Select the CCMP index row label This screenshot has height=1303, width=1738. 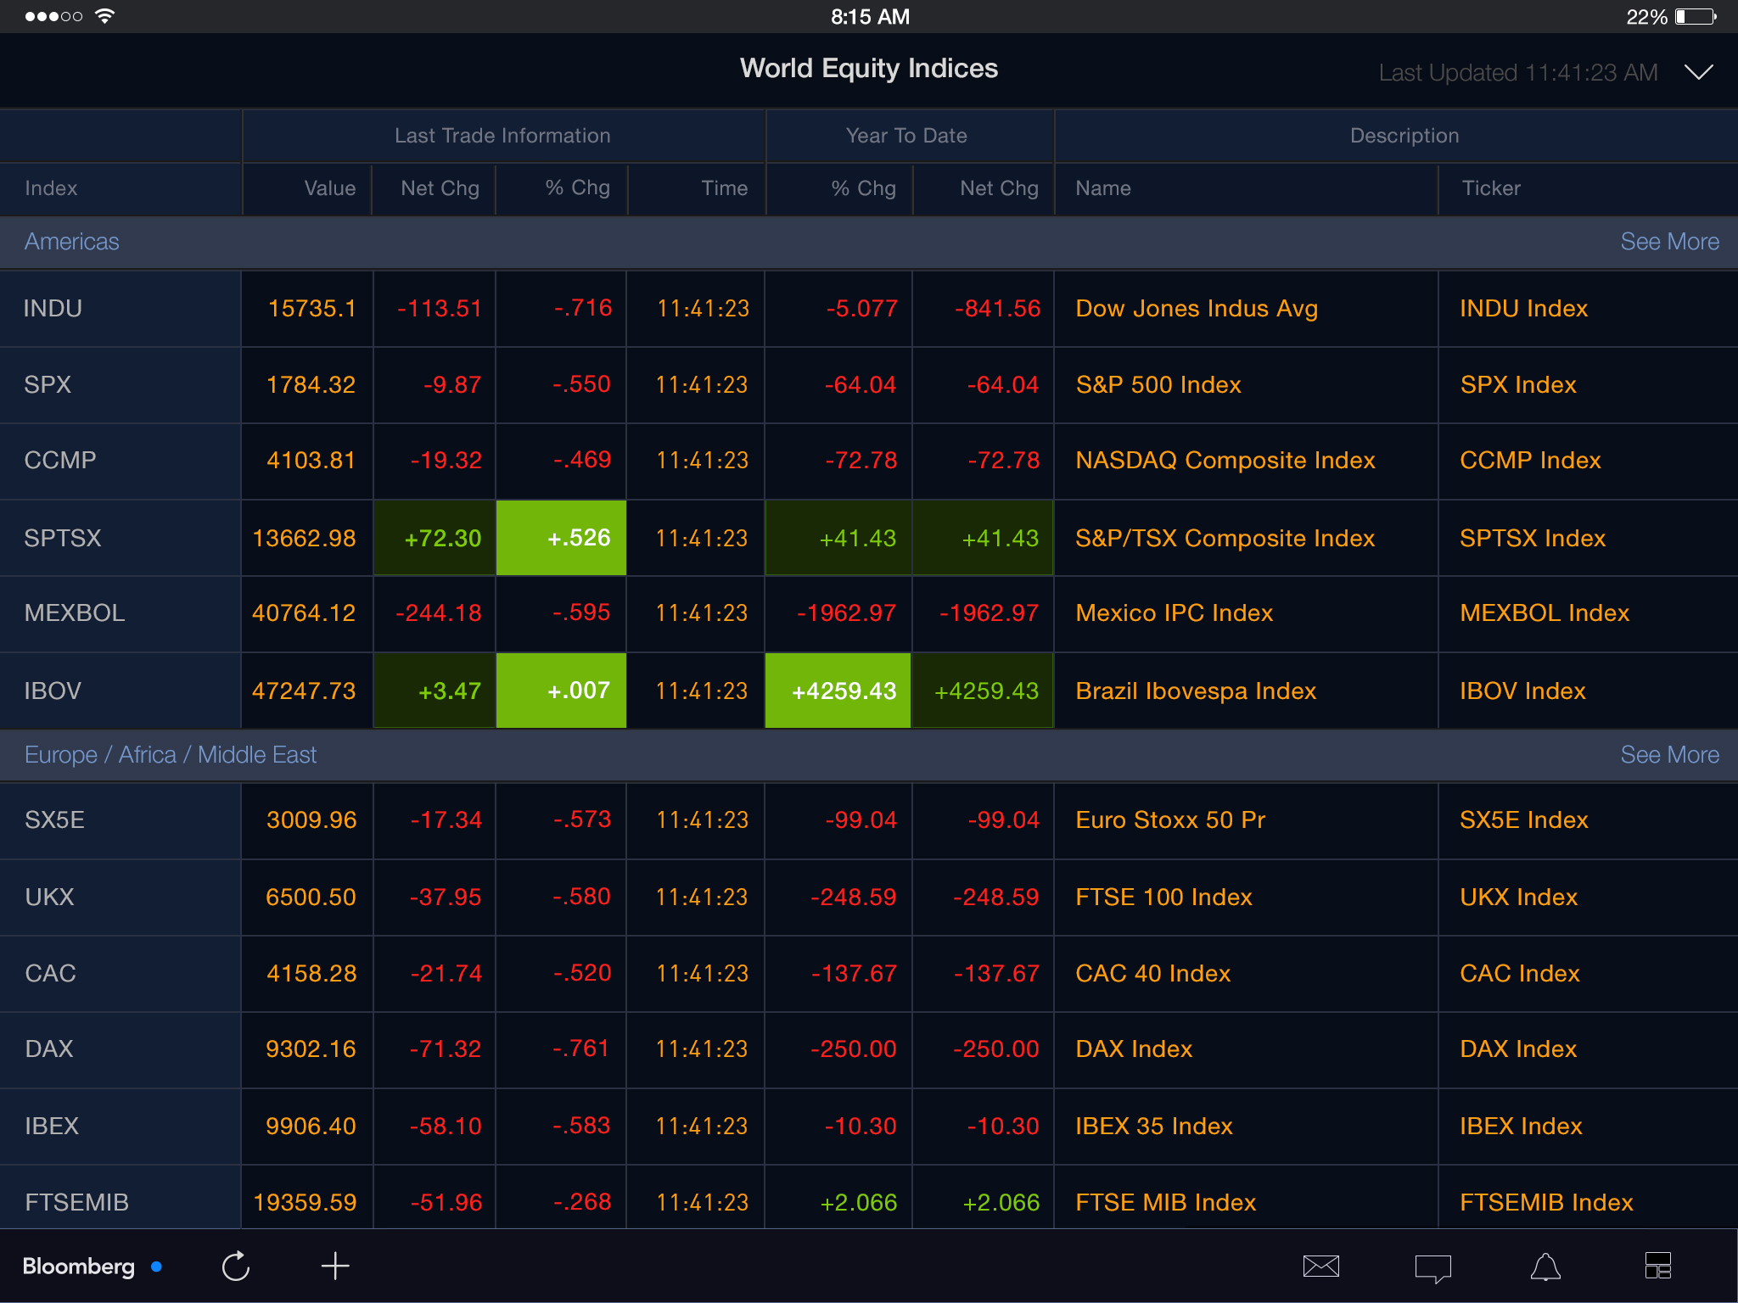[59, 461]
